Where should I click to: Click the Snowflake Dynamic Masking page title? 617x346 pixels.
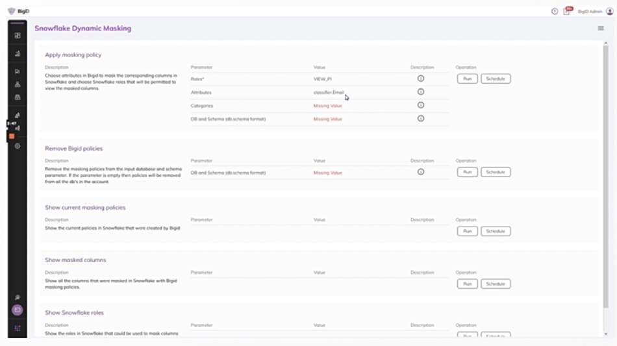click(x=83, y=29)
